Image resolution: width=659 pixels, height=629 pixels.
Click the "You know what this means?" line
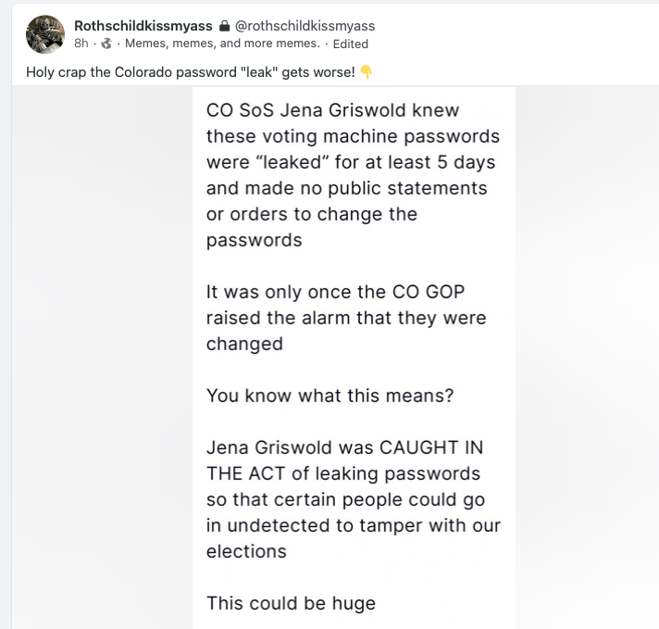point(329,396)
